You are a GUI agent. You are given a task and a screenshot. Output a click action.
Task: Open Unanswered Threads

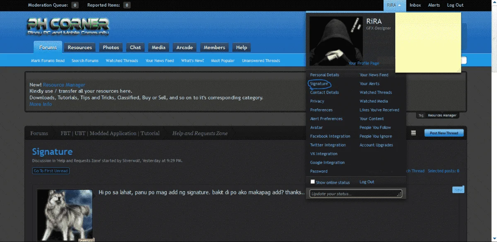click(x=261, y=61)
